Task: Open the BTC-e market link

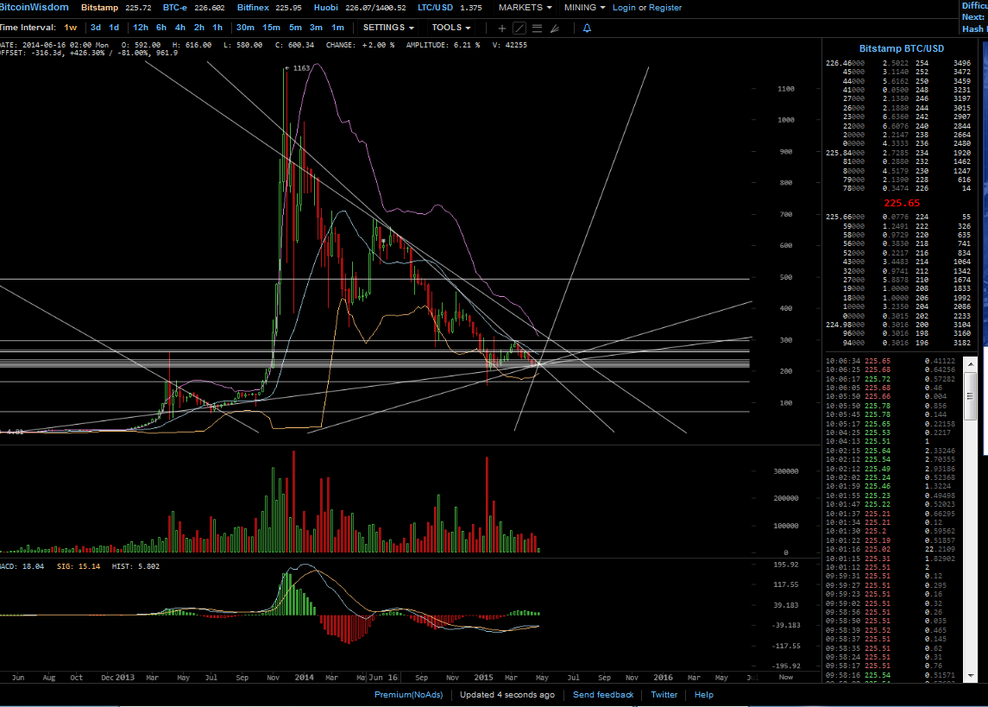Action: [x=174, y=8]
